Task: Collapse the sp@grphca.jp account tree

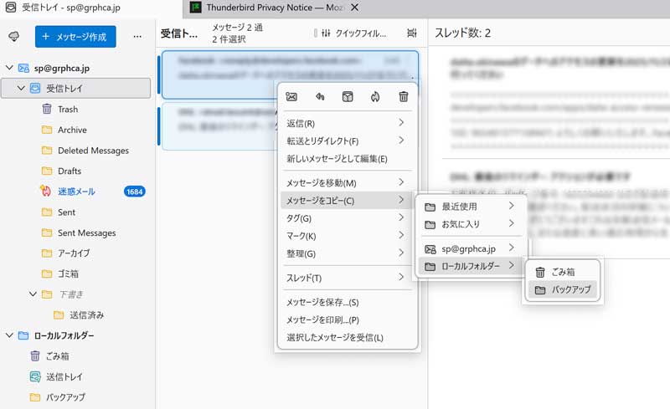Action: 9,68
